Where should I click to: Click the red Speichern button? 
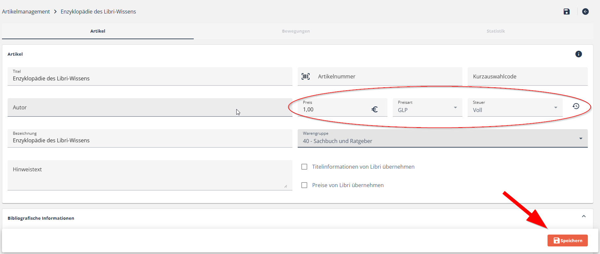click(568, 240)
